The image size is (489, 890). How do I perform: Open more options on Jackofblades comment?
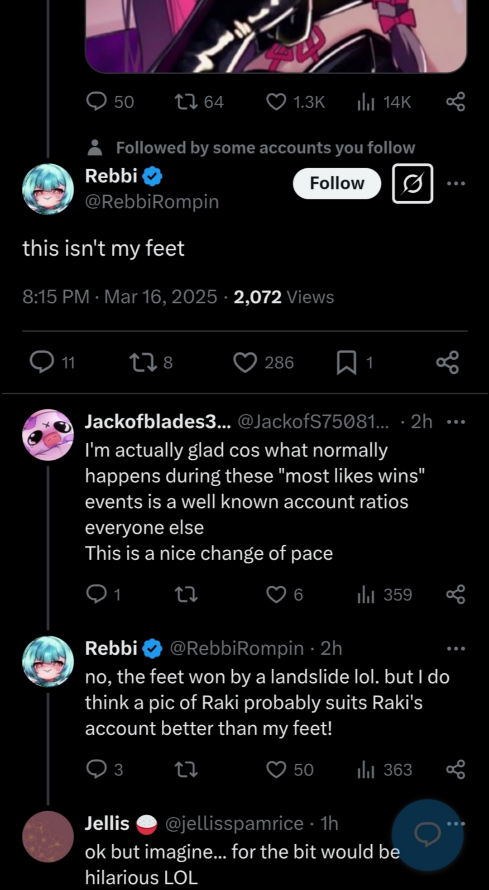455,422
